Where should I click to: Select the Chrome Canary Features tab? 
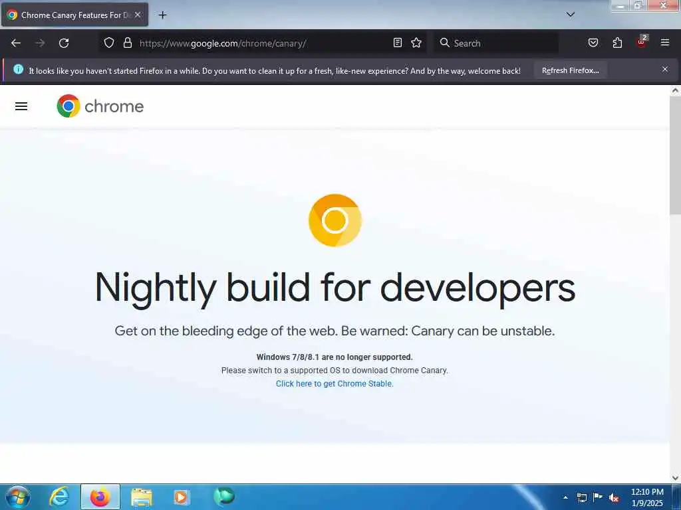coord(74,15)
